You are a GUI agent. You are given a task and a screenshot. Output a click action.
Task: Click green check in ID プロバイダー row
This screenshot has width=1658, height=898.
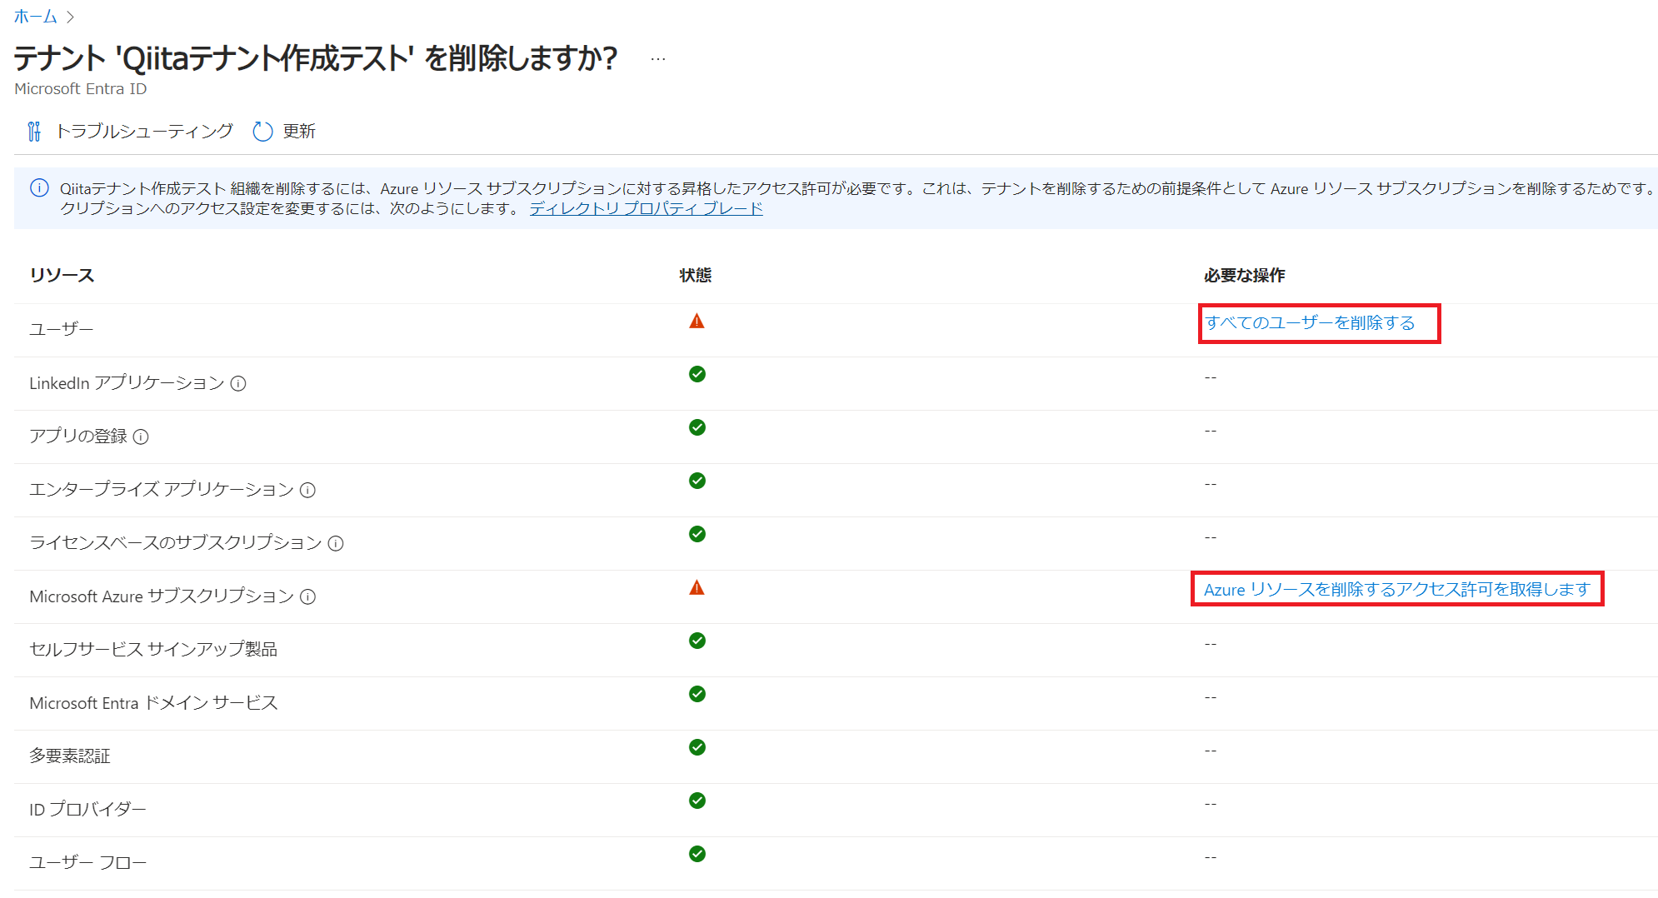(x=697, y=801)
